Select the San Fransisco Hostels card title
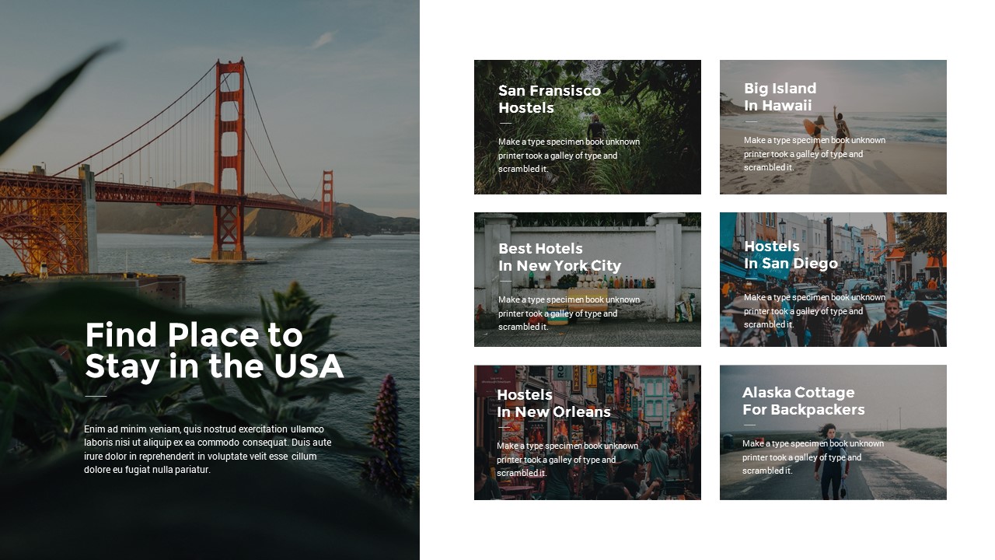This screenshot has width=995, height=560. pos(550,99)
